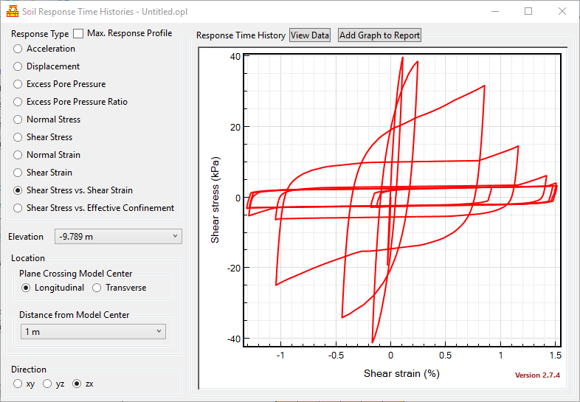
Task: Pick Excess Pore Pressure Ratio option
Action: tap(18, 102)
